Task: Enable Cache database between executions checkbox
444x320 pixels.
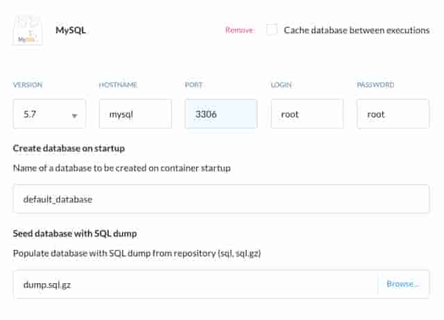Action: (272, 30)
